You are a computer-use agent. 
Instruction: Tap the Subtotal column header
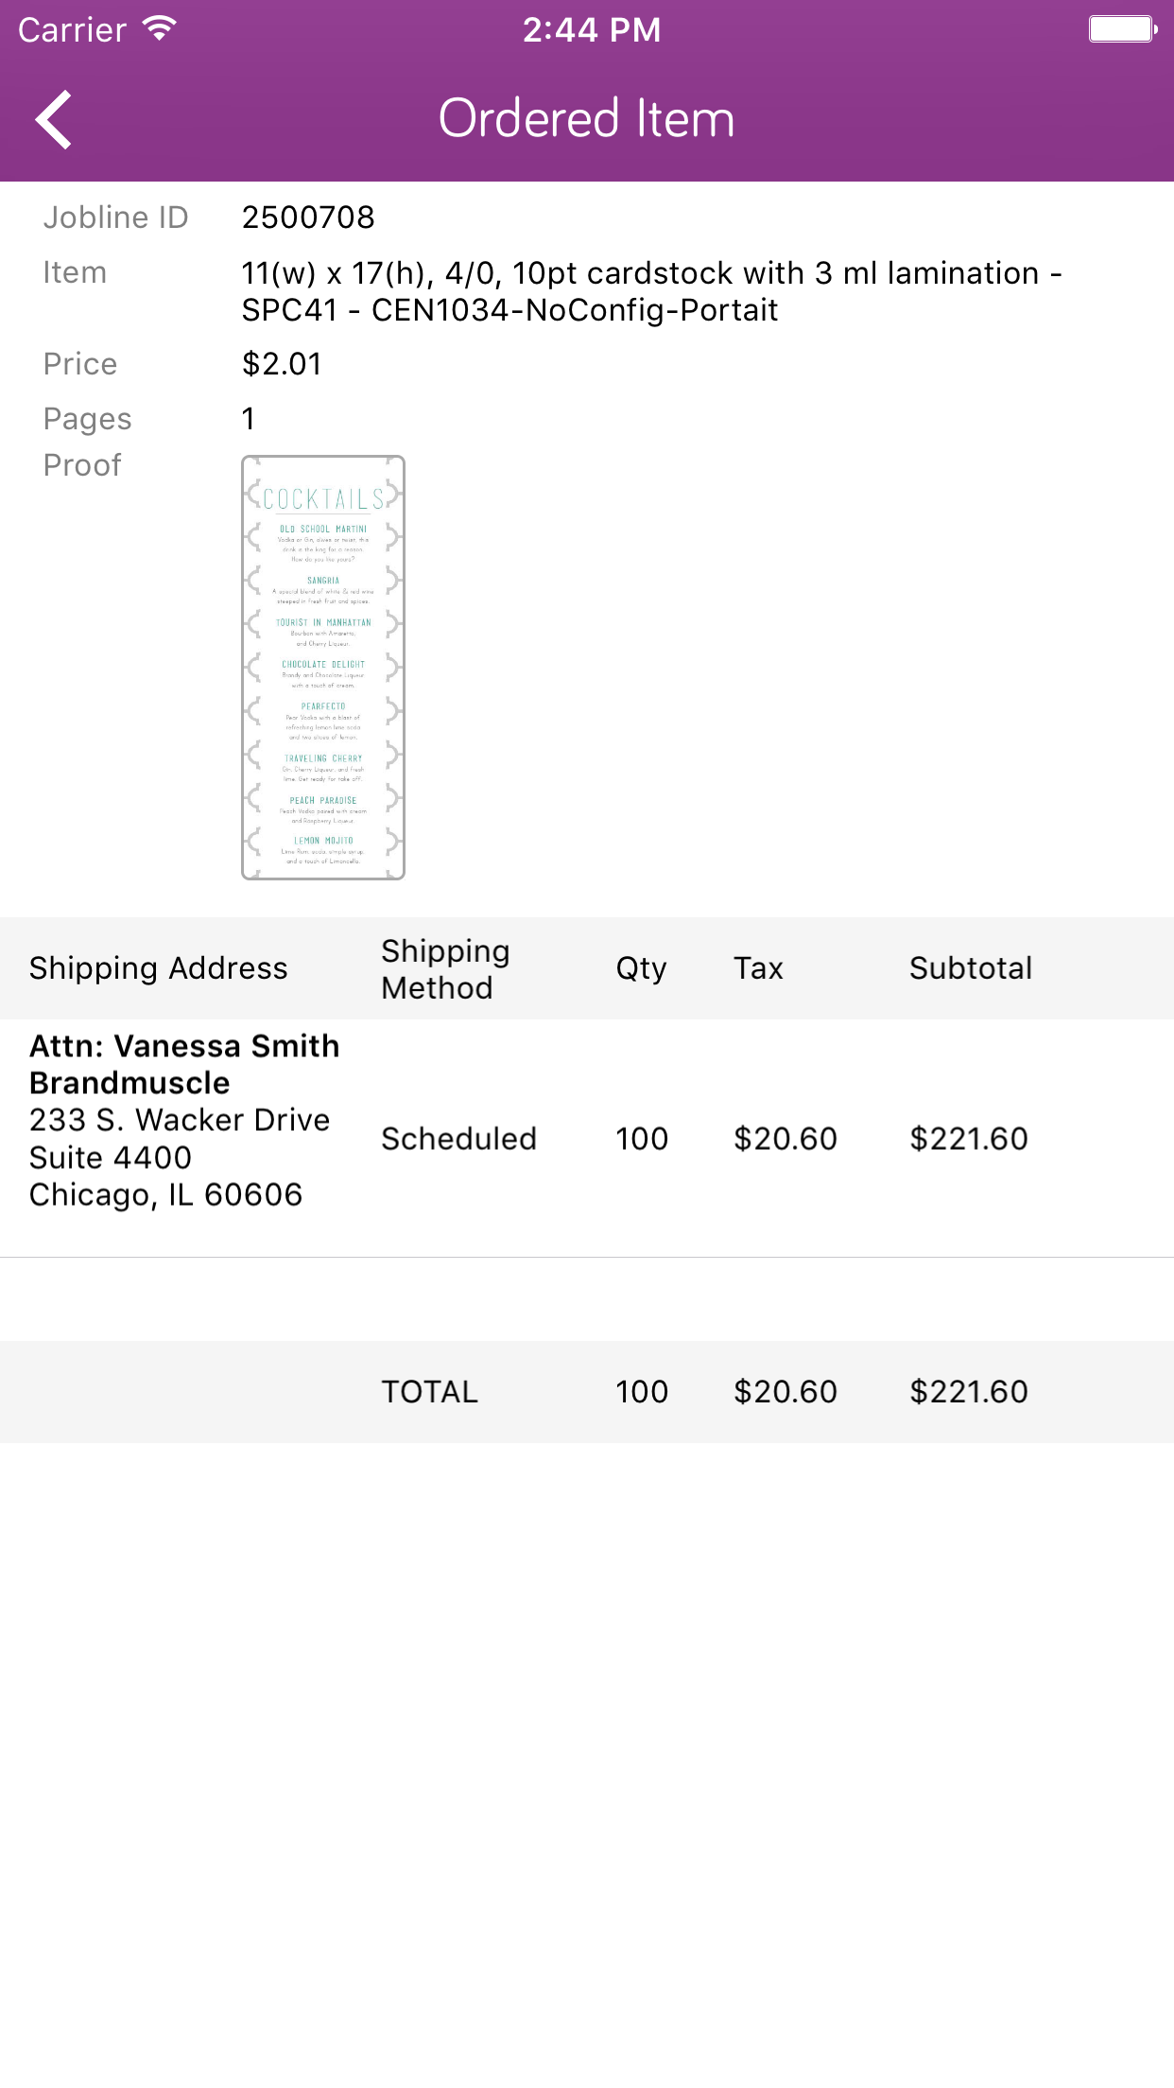970,968
